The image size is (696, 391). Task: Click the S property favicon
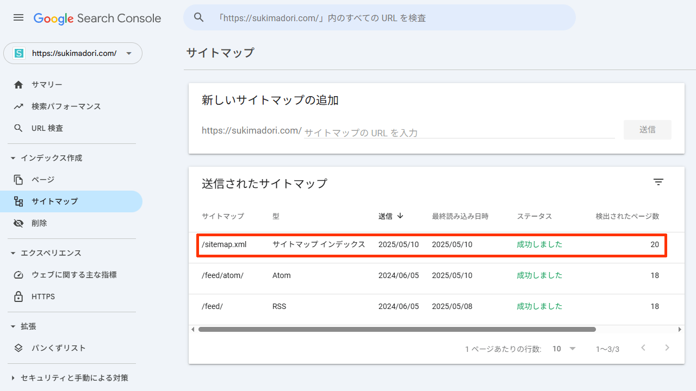point(20,53)
